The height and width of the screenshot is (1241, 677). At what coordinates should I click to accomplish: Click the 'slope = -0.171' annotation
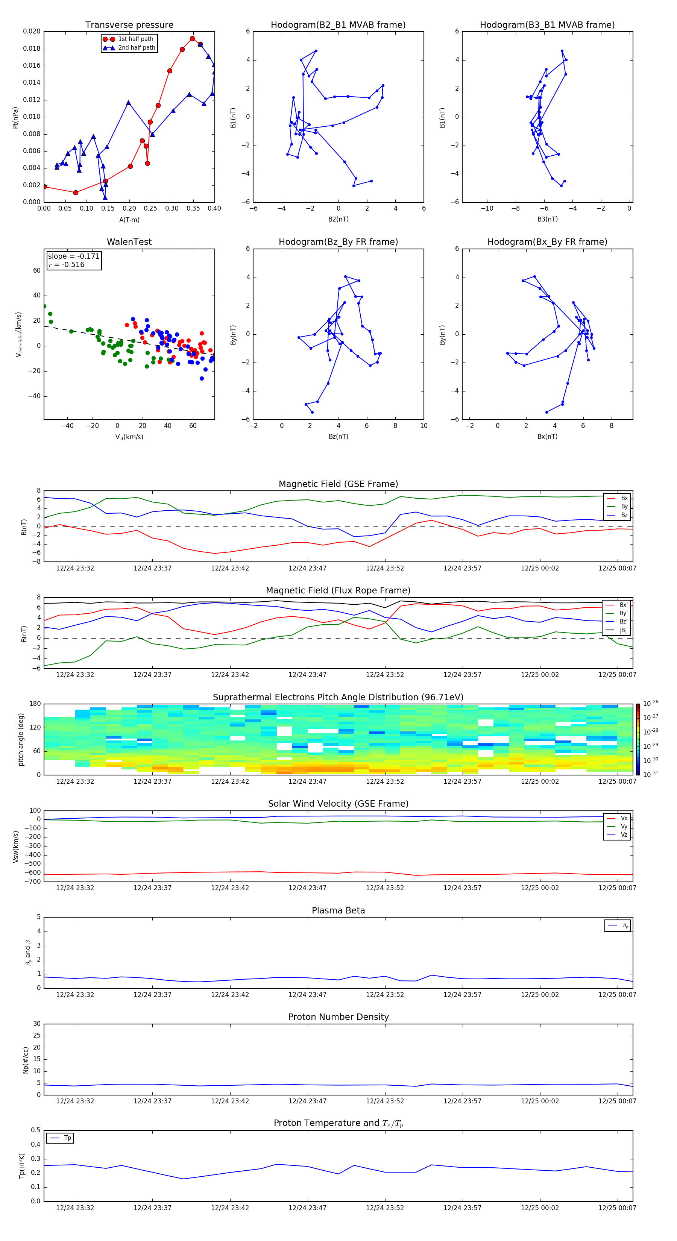74,256
